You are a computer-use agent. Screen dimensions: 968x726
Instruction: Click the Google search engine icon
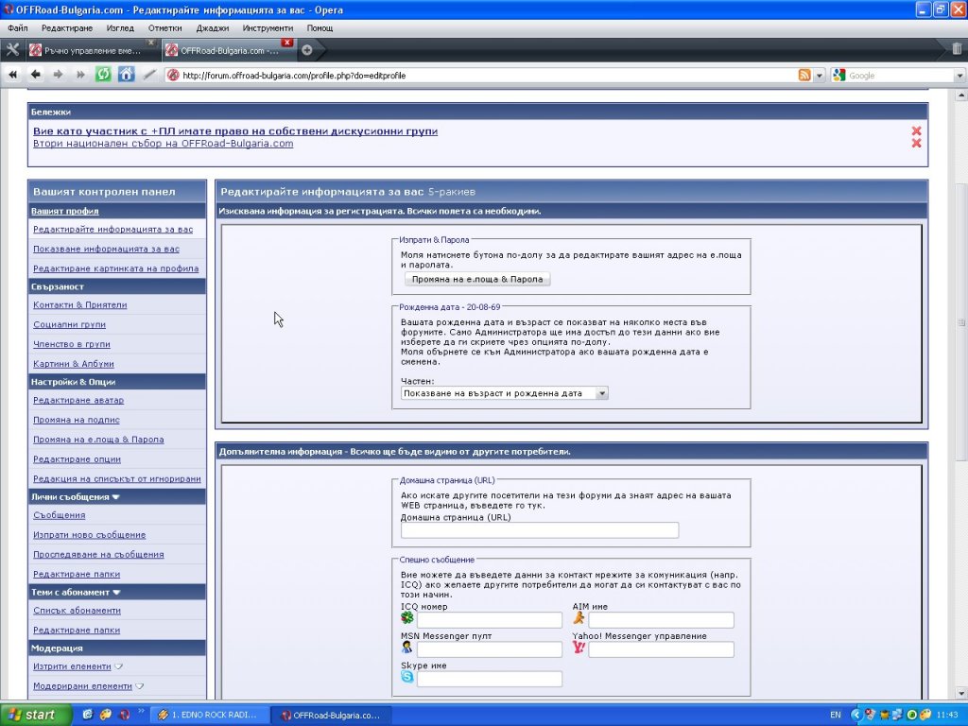[838, 76]
